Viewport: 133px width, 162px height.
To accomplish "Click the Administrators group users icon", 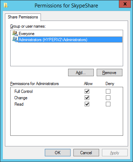I will (x=15, y=39).
